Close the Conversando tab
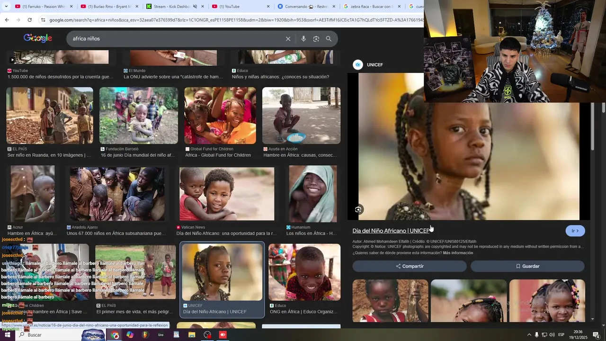This screenshot has width=606, height=341. (334, 7)
